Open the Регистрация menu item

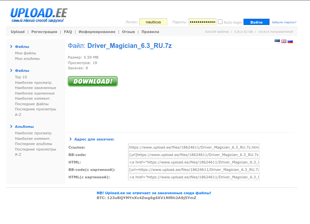point(44,32)
